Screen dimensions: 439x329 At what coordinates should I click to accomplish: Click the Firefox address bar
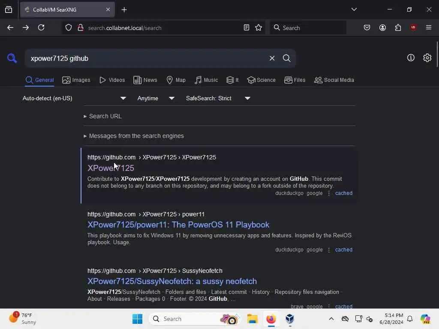coord(164,28)
